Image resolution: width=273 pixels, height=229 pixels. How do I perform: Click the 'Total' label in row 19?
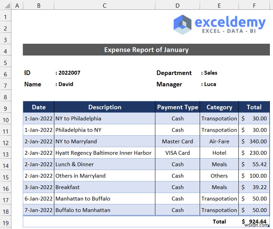pos(219,222)
